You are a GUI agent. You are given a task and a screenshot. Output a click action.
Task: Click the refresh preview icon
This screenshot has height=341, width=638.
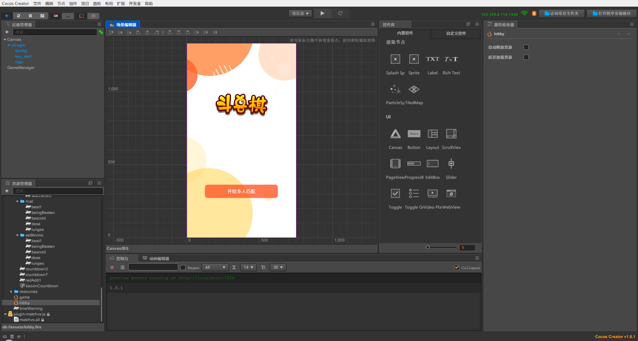340,13
